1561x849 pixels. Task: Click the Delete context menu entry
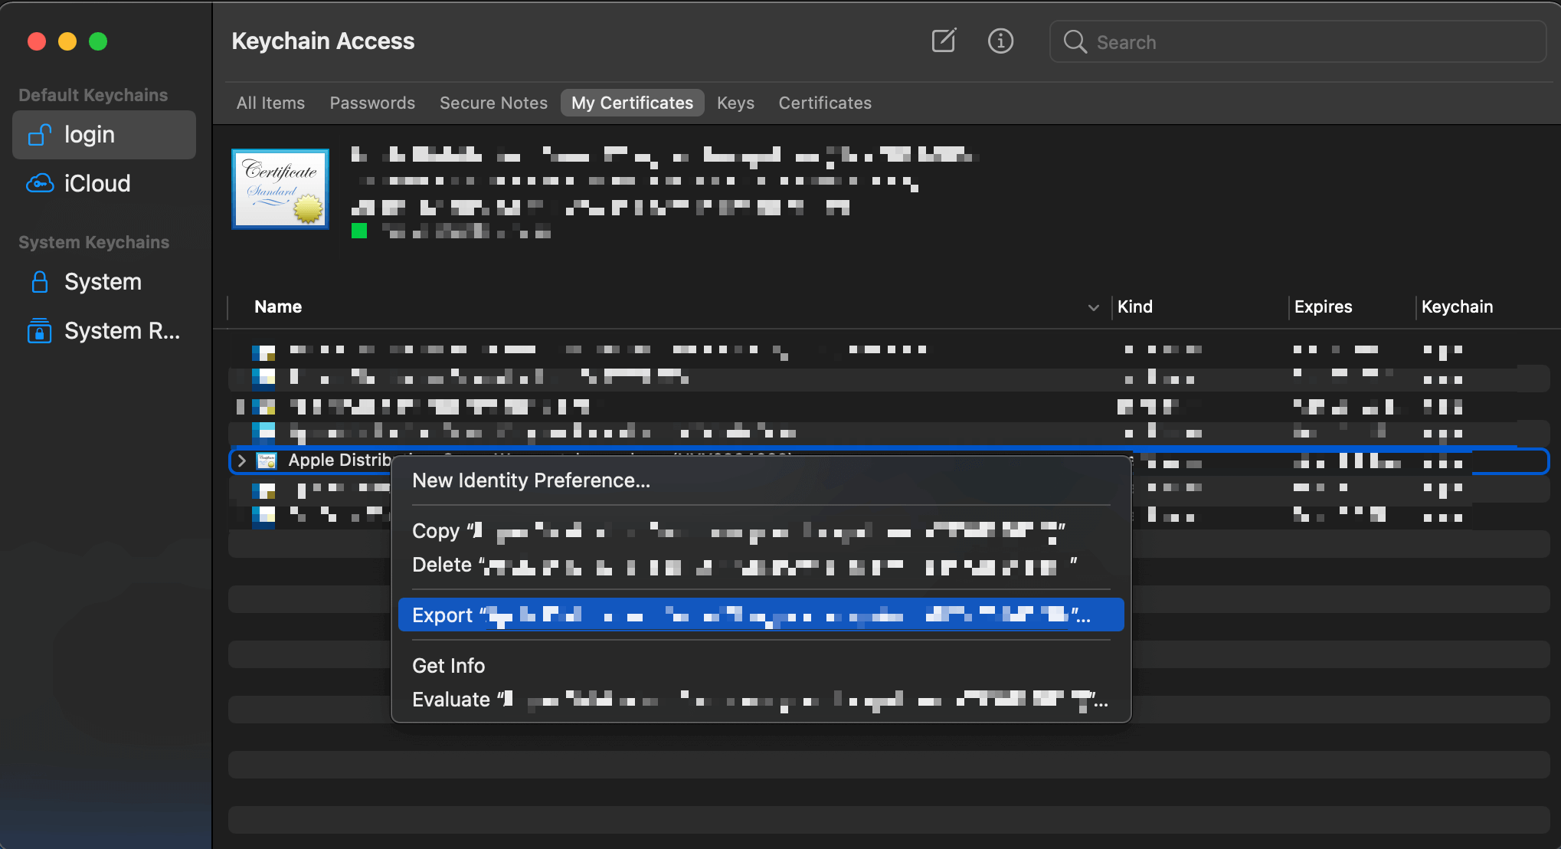[x=442, y=565]
